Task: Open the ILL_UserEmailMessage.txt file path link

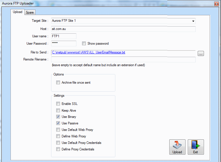Action: point(89,52)
